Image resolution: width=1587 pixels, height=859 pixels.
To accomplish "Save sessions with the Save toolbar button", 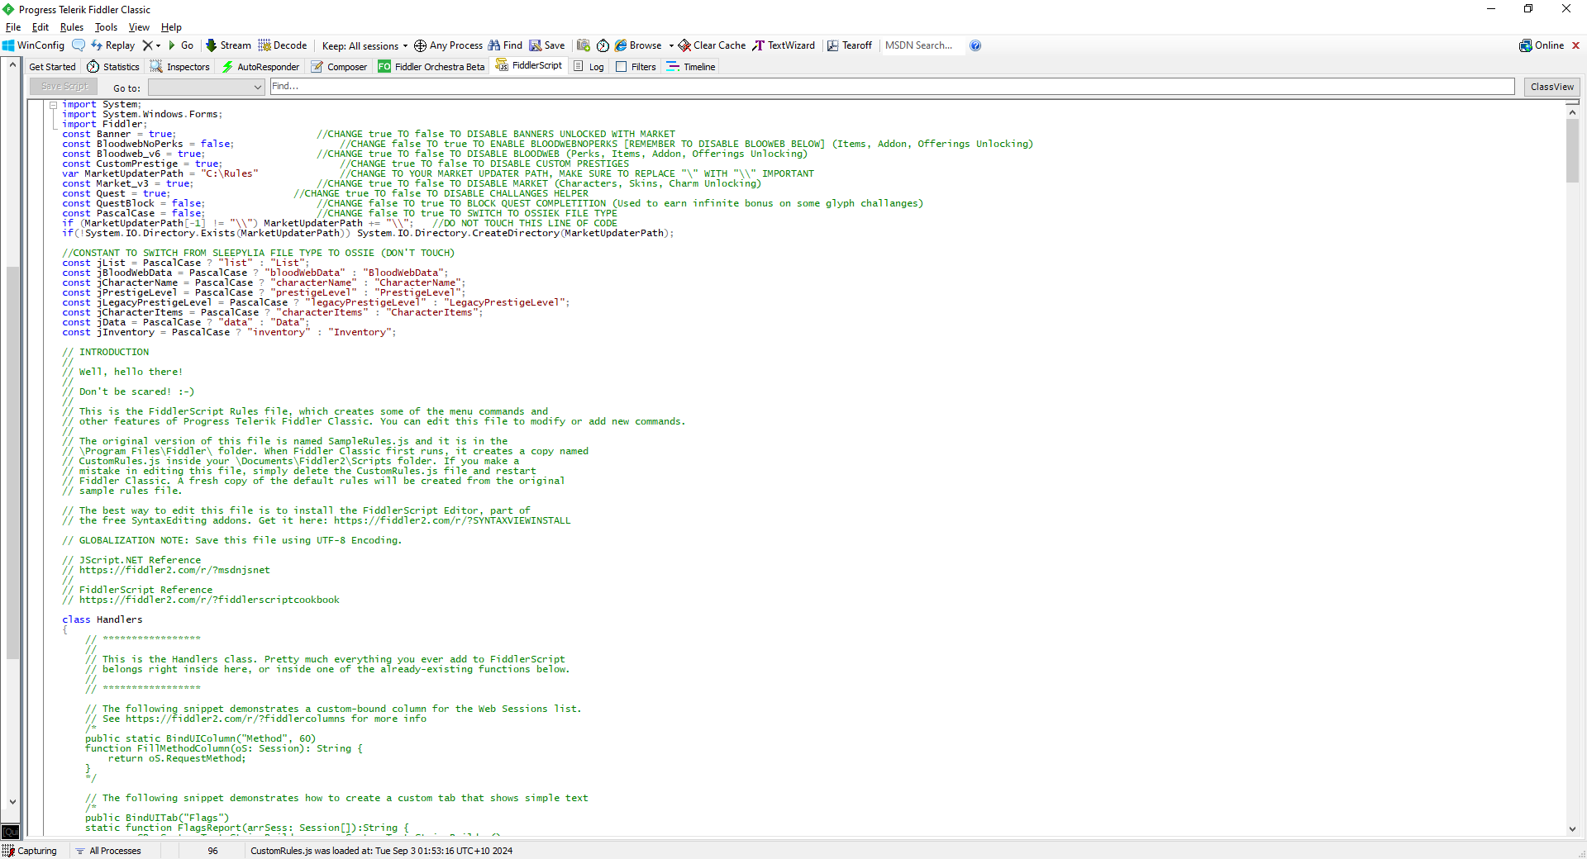I will pos(547,45).
